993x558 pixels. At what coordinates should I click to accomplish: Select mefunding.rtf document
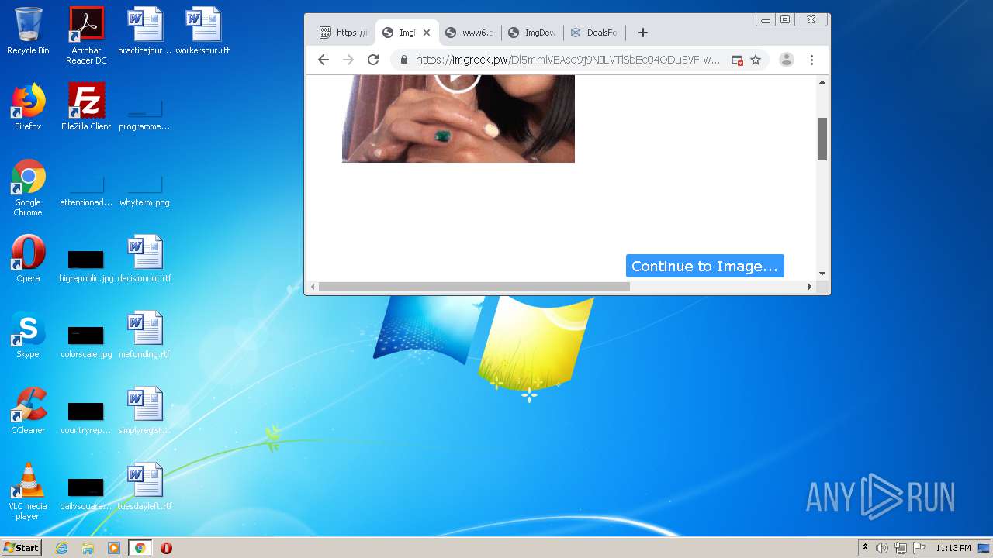[144, 335]
